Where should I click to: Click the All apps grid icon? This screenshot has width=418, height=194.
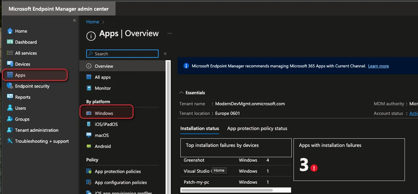coord(89,77)
